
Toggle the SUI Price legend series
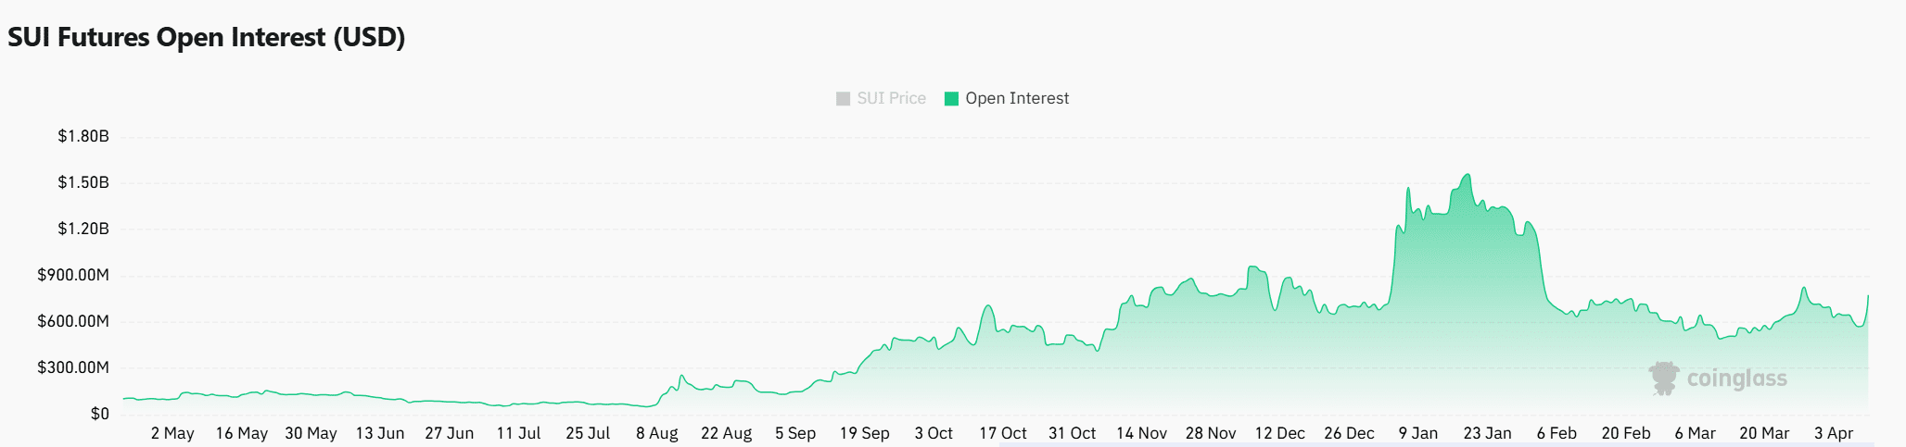[881, 98]
